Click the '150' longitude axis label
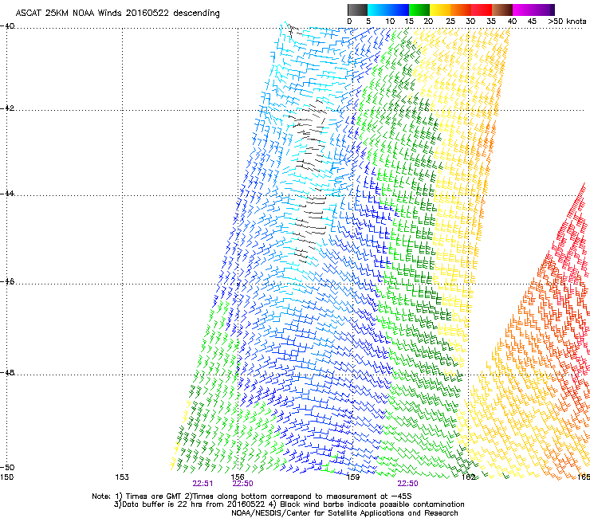590x518 pixels. (x=6, y=477)
